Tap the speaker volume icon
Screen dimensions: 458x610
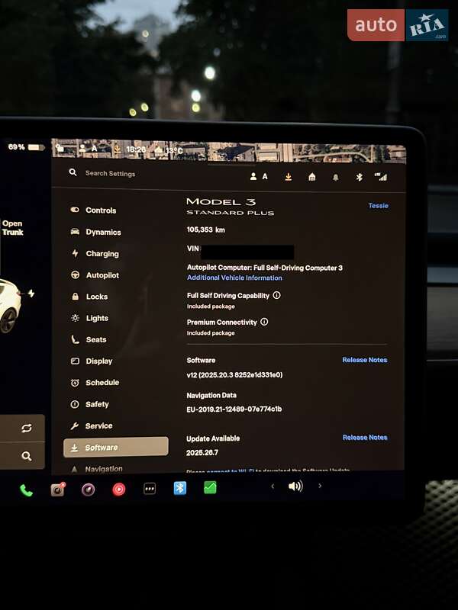[295, 486]
